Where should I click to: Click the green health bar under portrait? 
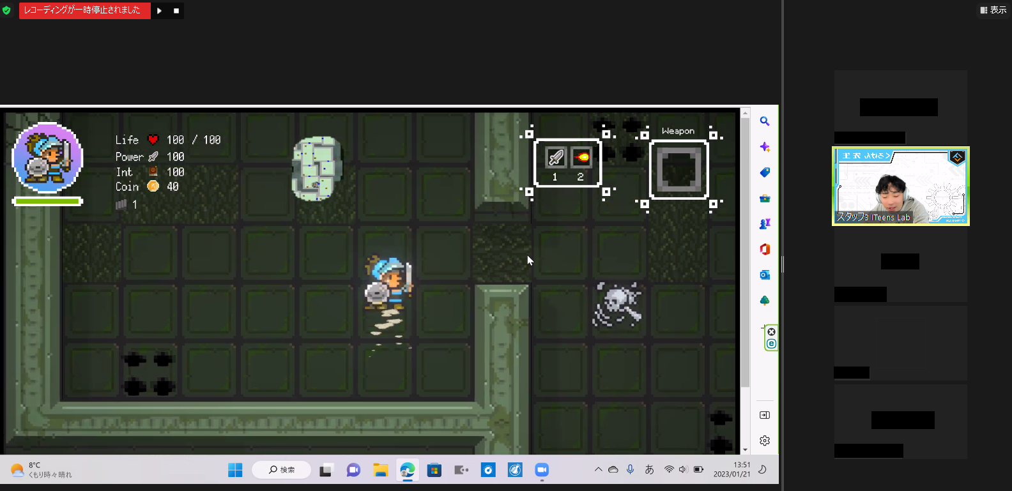(47, 201)
